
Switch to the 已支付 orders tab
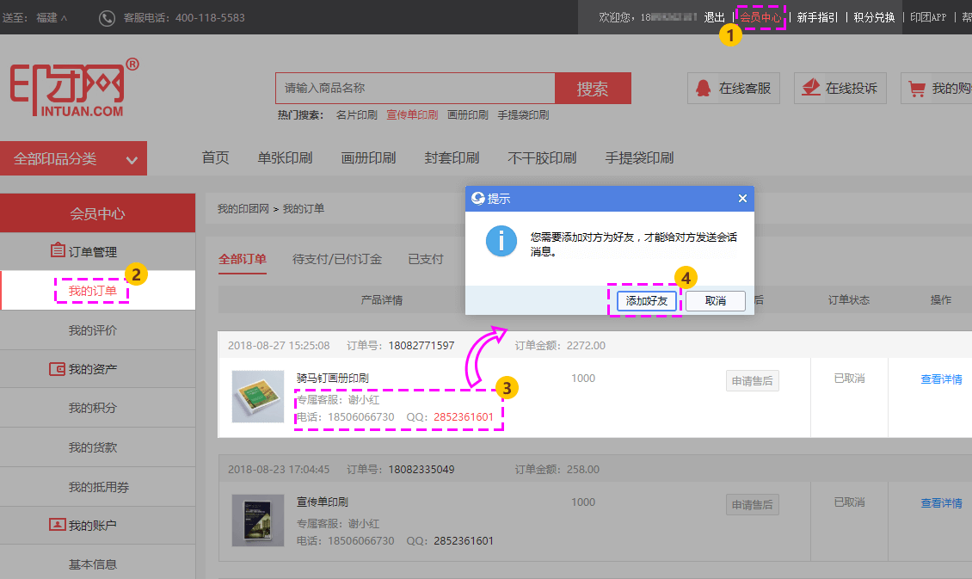[425, 260]
